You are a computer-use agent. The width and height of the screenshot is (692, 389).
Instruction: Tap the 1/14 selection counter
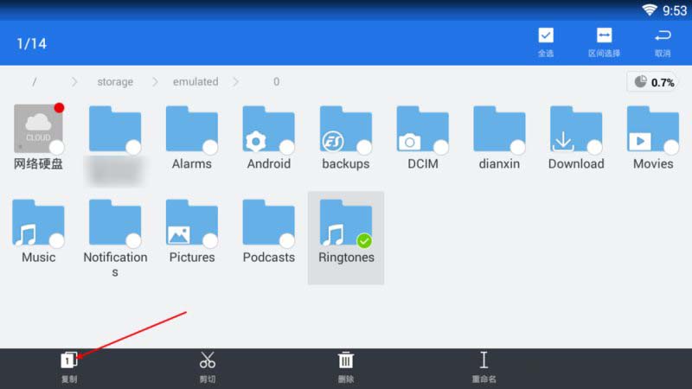31,43
